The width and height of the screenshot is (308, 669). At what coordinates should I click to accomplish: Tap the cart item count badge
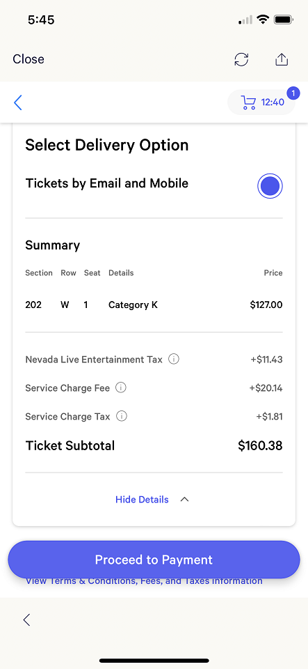tap(293, 93)
